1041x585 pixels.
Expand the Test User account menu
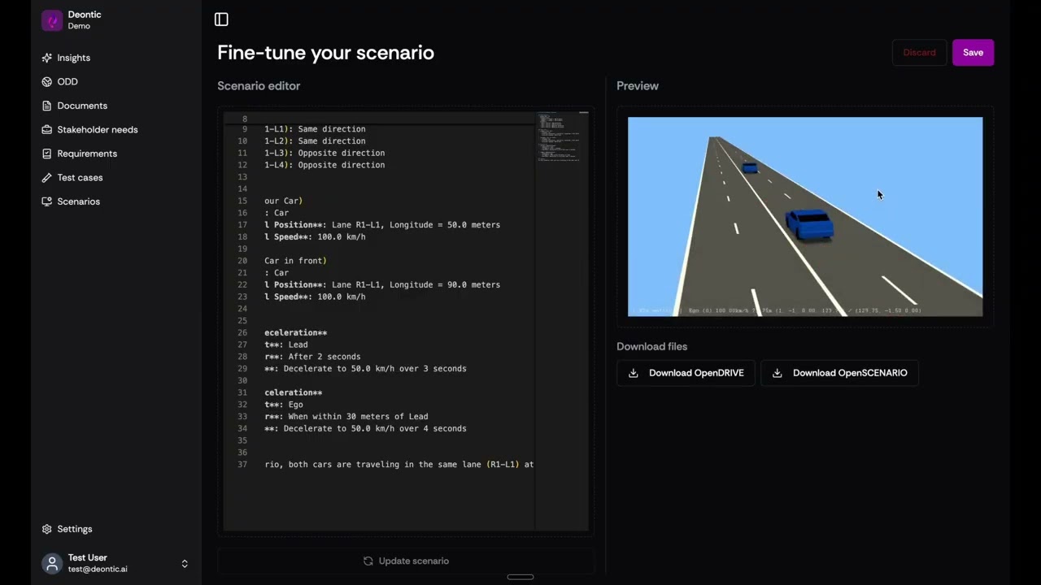coord(185,563)
